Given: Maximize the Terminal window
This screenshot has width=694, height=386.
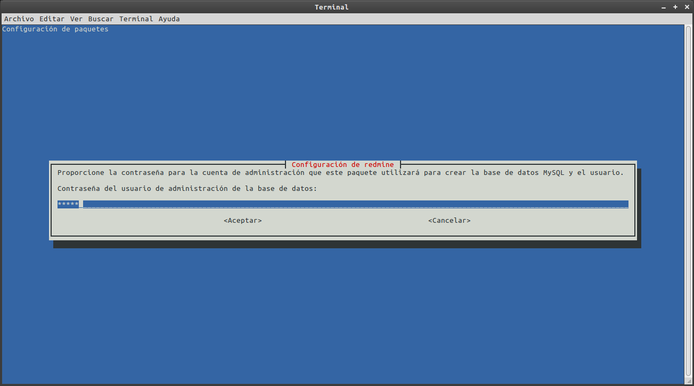Looking at the screenshot, I should coord(675,7).
